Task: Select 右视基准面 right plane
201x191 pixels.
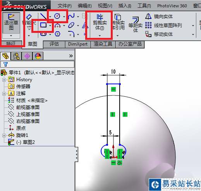Action: [24, 121]
